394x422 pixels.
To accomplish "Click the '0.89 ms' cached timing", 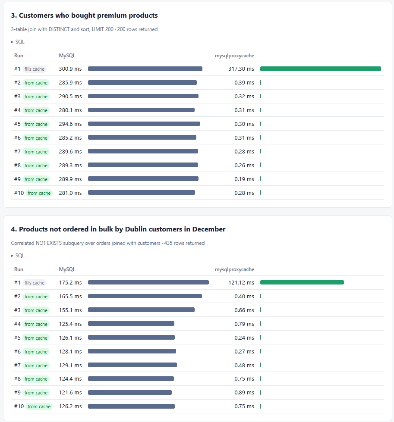I will tap(244, 393).
